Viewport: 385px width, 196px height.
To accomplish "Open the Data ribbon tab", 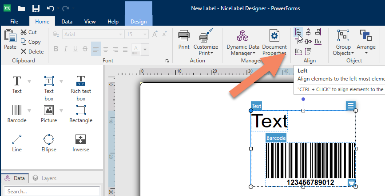I will (x=67, y=22).
